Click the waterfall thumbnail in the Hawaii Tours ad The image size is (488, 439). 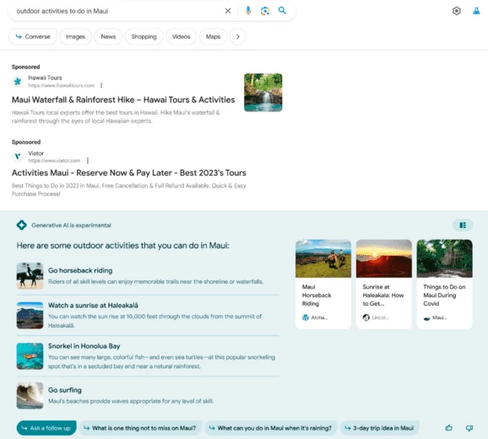pos(263,92)
